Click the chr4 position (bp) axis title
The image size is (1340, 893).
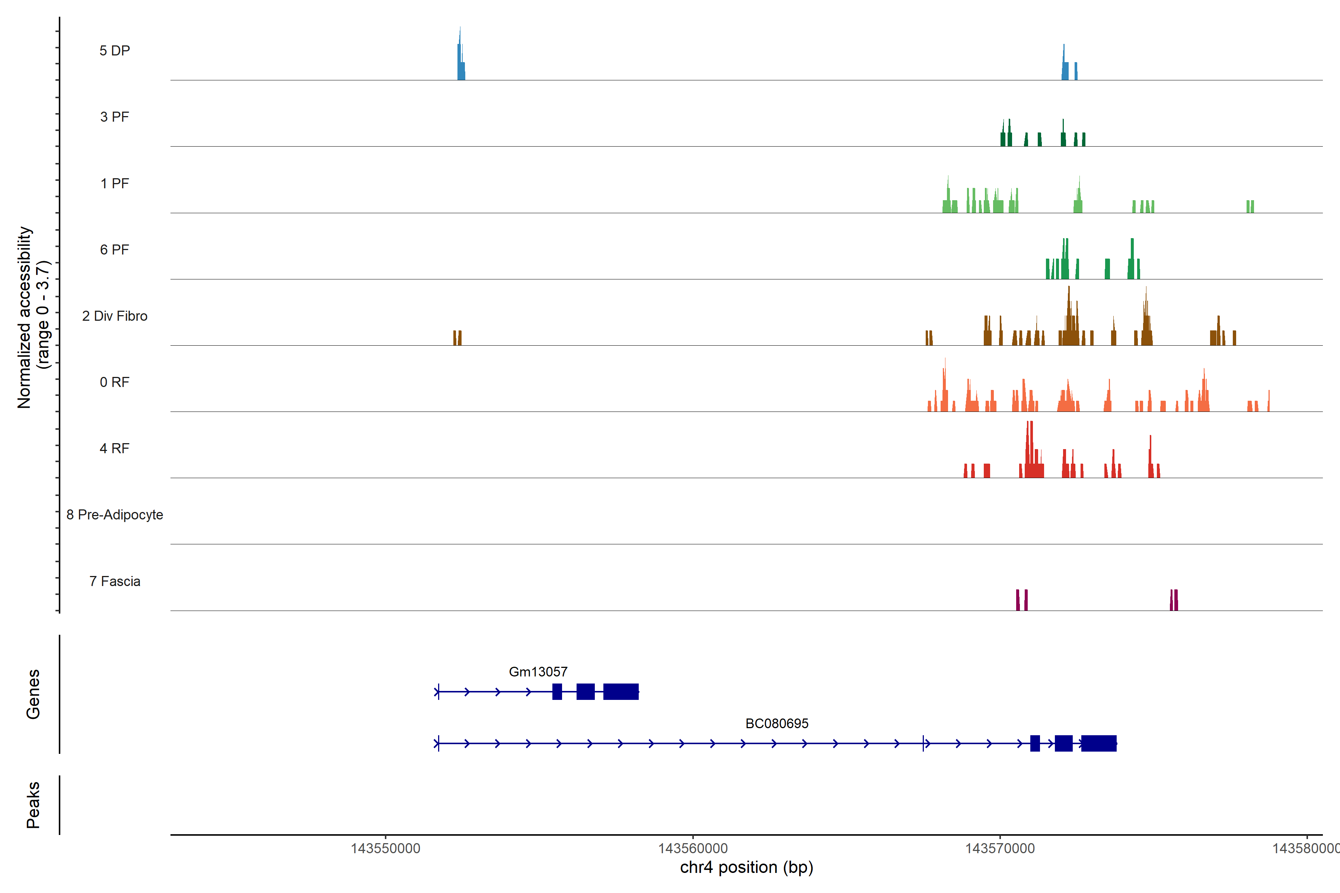point(746,867)
